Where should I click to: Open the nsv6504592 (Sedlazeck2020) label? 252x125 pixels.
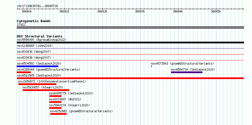point(39,63)
